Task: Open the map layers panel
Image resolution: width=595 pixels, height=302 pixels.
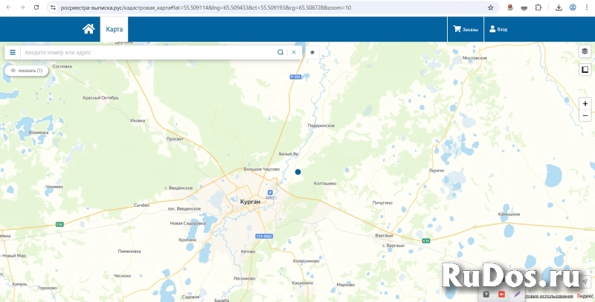Action: click(585, 51)
